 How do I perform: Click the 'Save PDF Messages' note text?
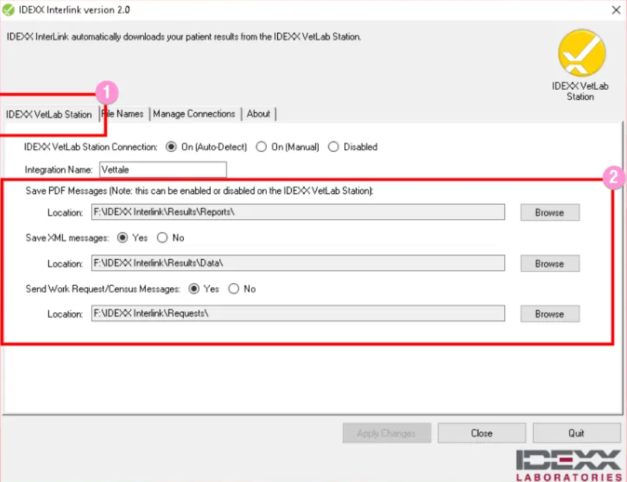click(200, 191)
